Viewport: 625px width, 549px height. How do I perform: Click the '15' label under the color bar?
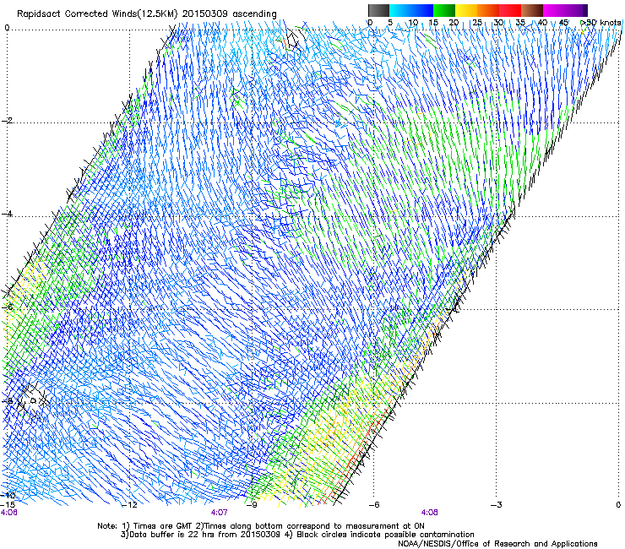[433, 23]
